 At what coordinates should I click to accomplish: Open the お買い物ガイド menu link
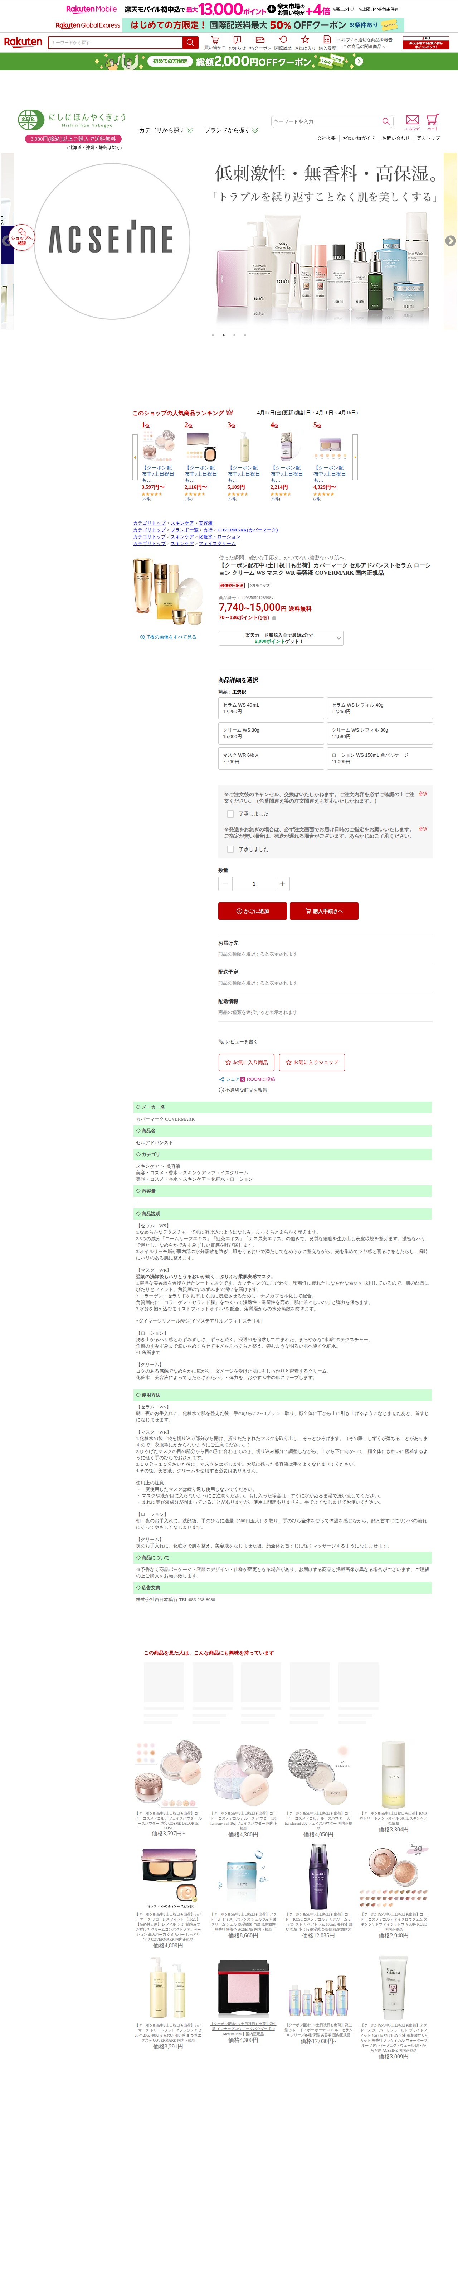pyautogui.click(x=359, y=138)
